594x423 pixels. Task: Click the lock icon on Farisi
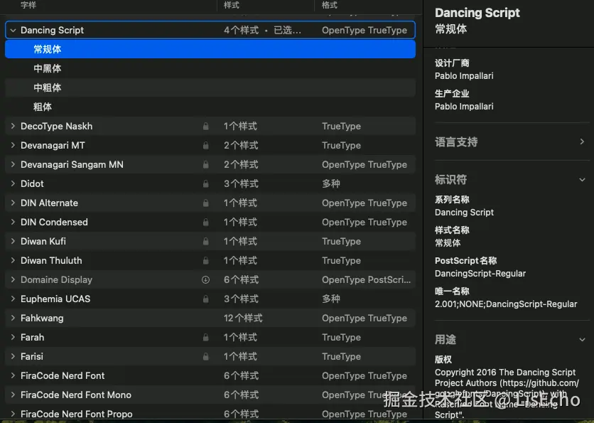(206, 357)
